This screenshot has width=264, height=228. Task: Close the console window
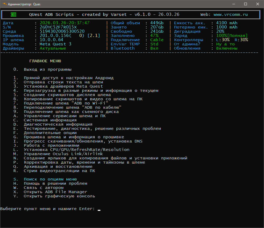point(258,4)
